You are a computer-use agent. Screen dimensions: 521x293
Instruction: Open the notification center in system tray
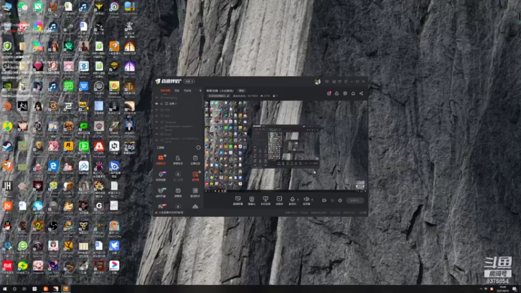point(514,289)
